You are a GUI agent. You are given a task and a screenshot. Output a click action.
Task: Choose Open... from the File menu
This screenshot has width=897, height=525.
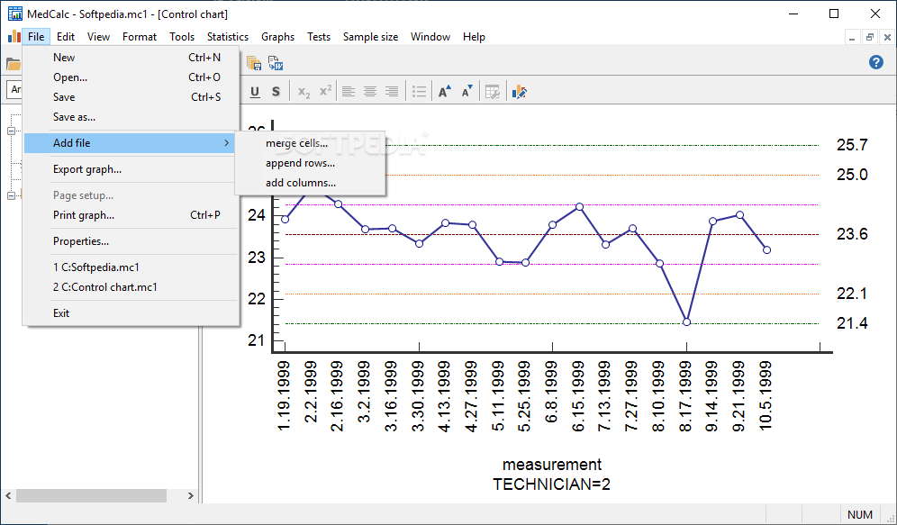pos(131,77)
